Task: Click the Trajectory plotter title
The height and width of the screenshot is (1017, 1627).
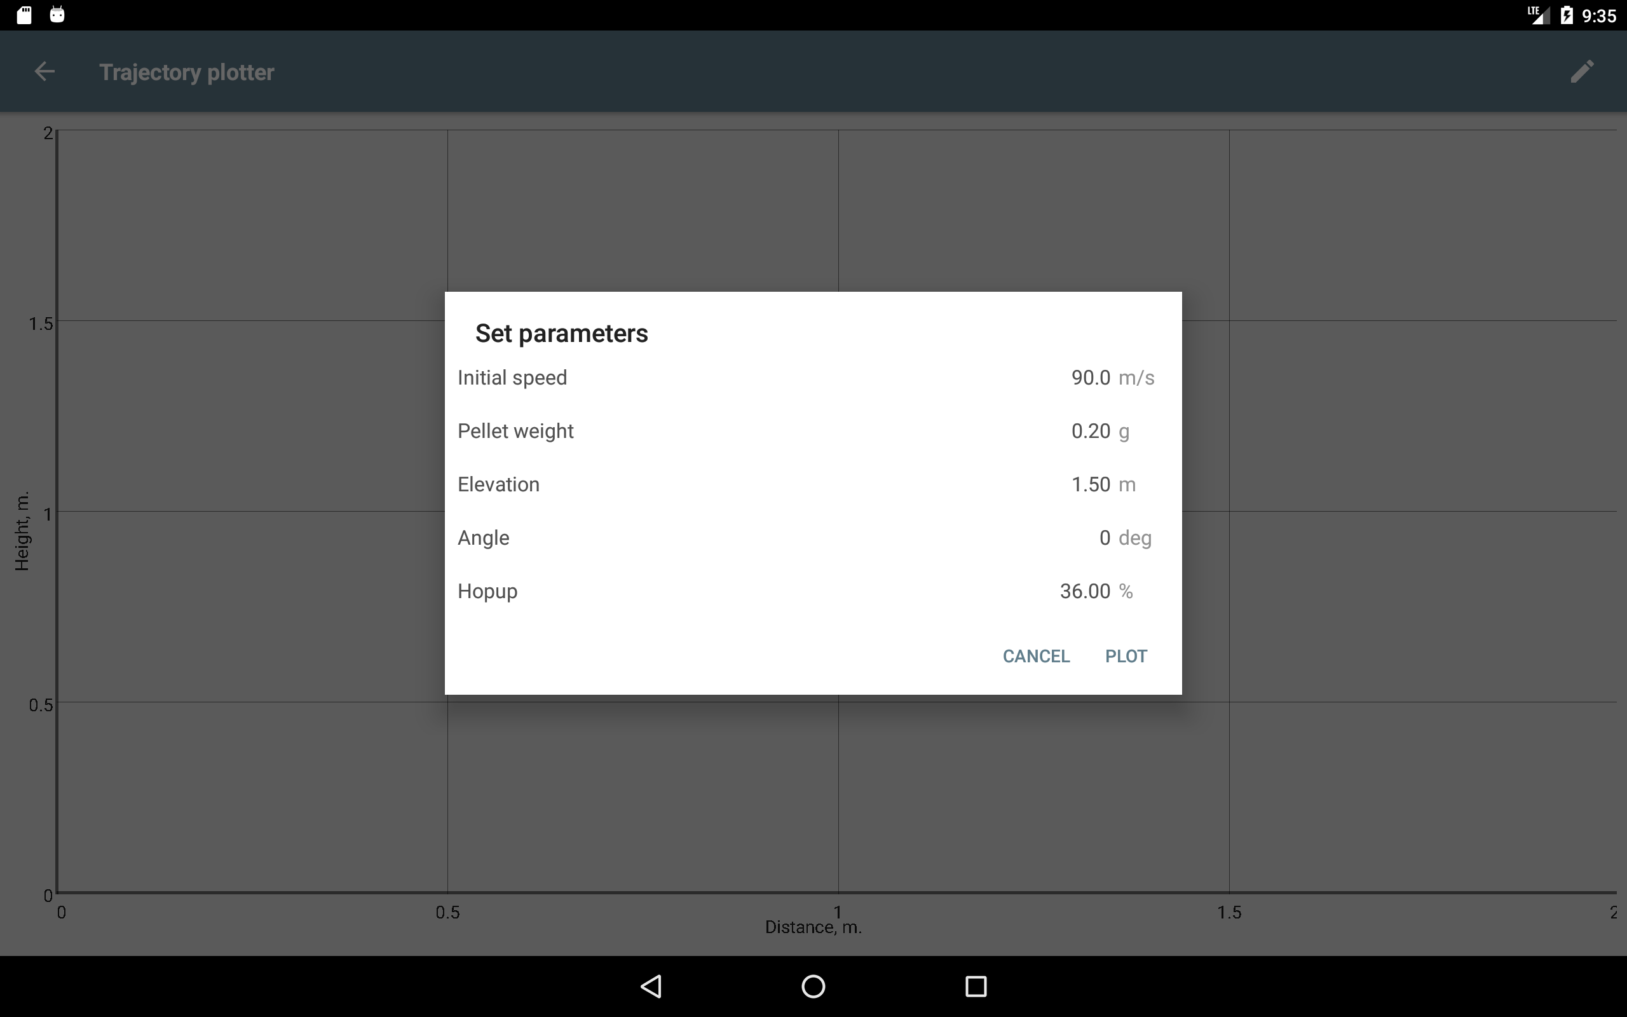Action: pyautogui.click(x=187, y=72)
